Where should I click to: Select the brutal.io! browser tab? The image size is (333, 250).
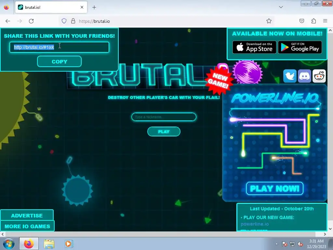point(51,7)
